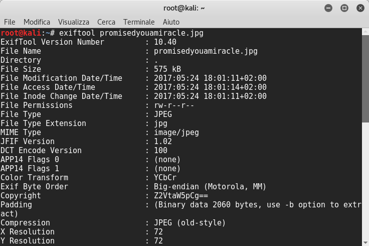Viewport: 369px width, 246px height.
Task: Open the Terminale menu
Action: 139,22
